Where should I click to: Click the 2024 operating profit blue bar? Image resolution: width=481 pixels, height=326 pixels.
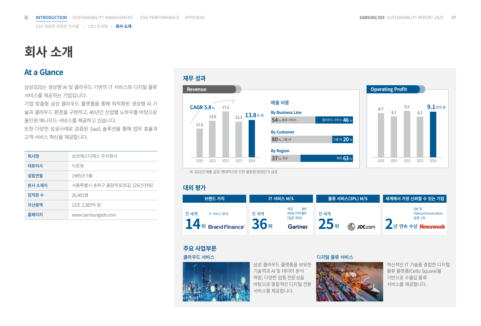pyautogui.click(x=433, y=134)
